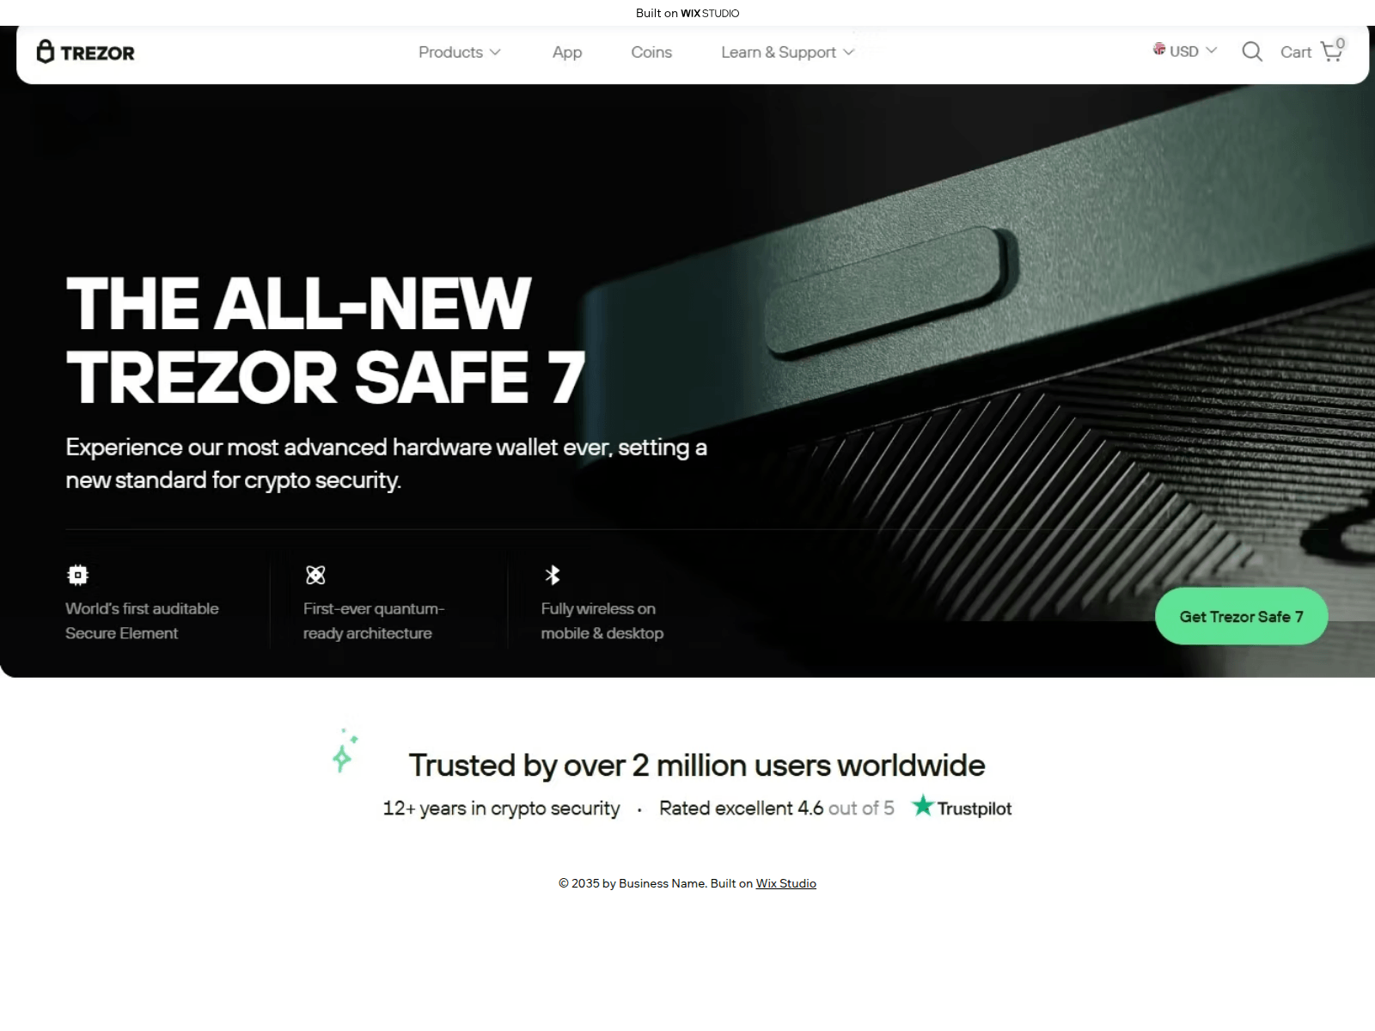Click the Secure Element chip icon
The width and height of the screenshot is (1375, 1031).
tap(78, 575)
